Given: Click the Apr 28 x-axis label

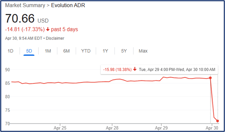Looking at the screenshot, I should click(112, 128).
